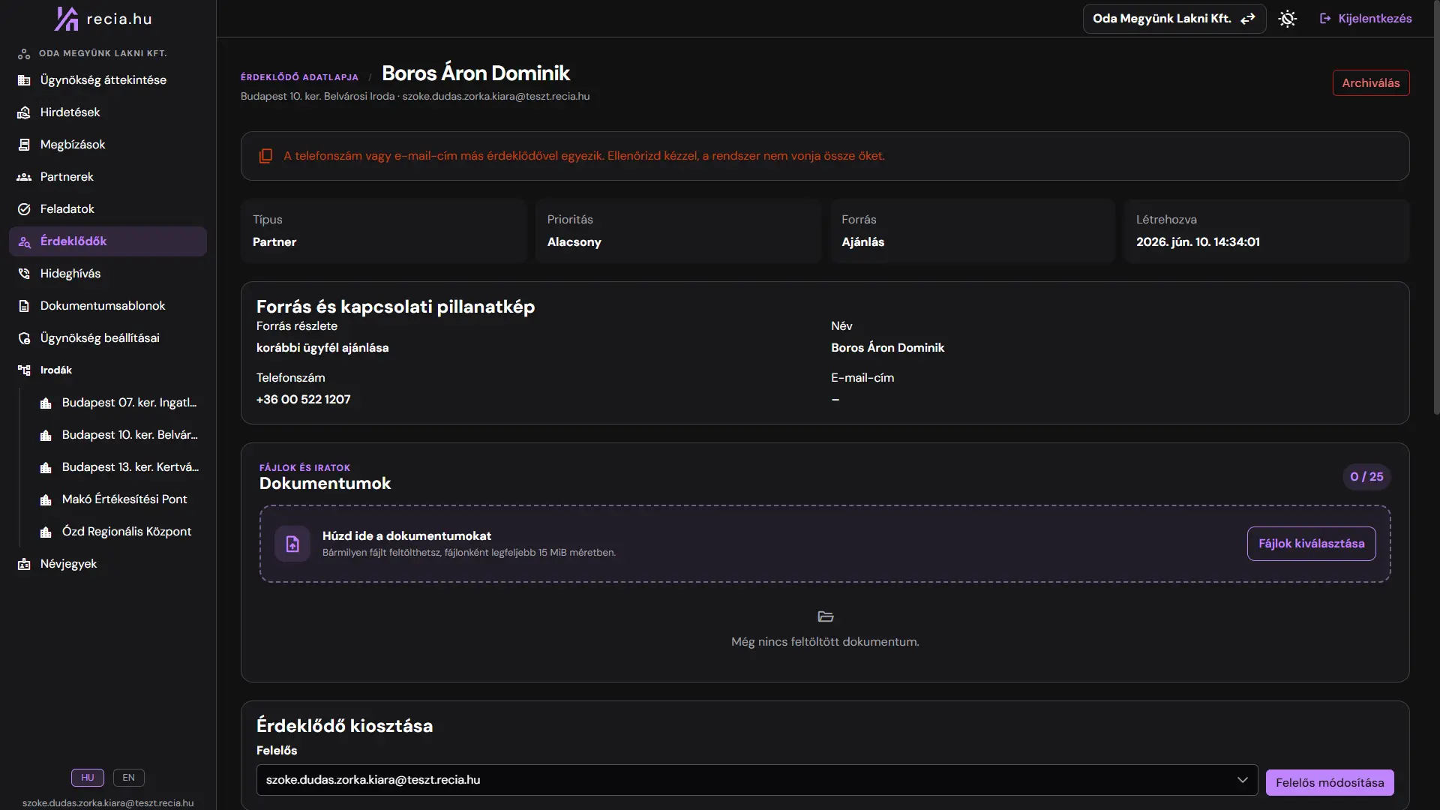
Task: Toggle the light/dark theme sun icon
Action: tap(1288, 19)
